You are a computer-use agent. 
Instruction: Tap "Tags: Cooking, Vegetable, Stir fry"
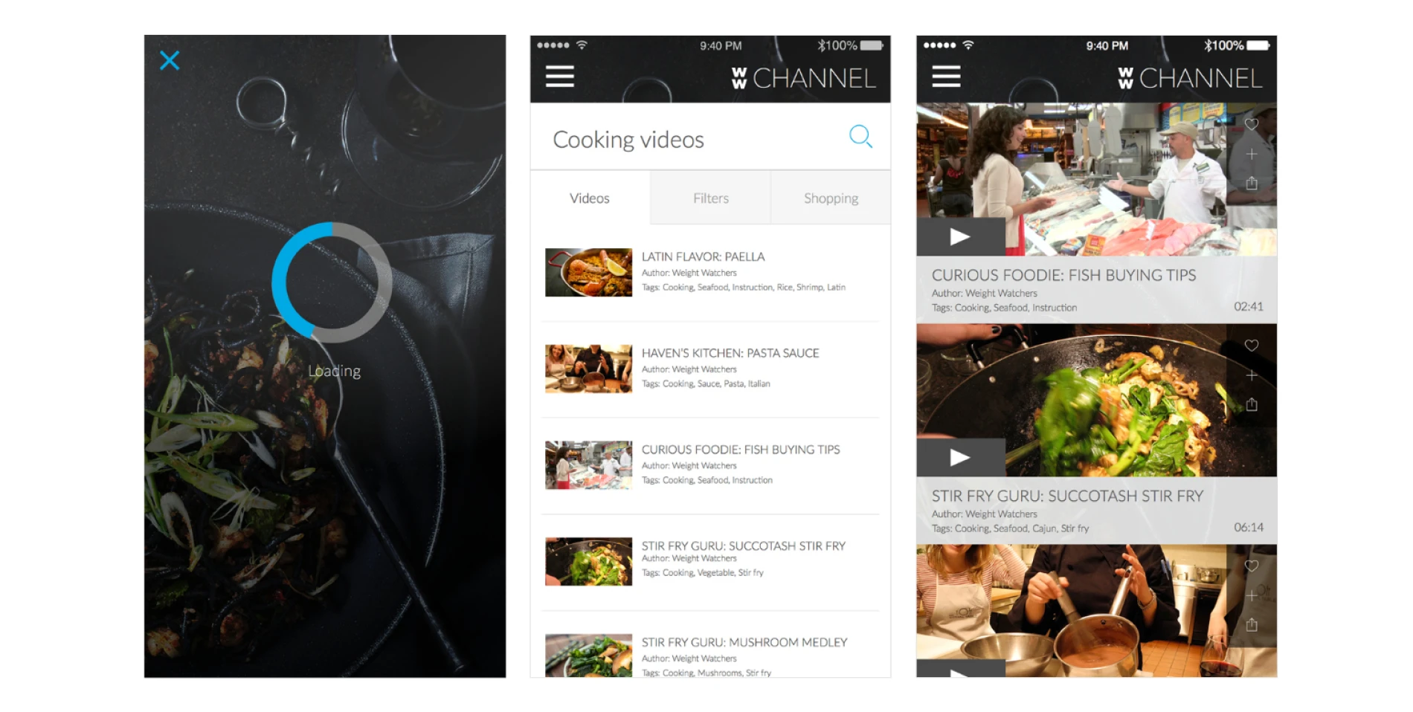coord(703,573)
